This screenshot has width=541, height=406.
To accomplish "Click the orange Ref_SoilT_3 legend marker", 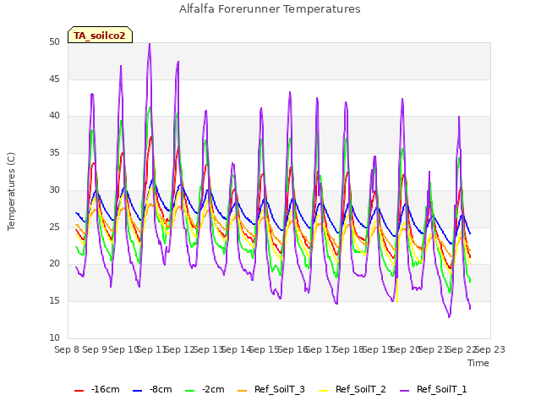I will [243, 391].
